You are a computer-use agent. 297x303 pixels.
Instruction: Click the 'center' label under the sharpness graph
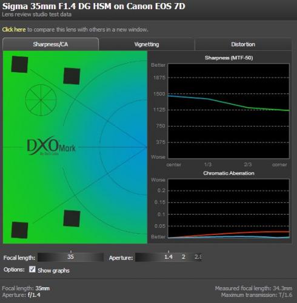[174, 164]
